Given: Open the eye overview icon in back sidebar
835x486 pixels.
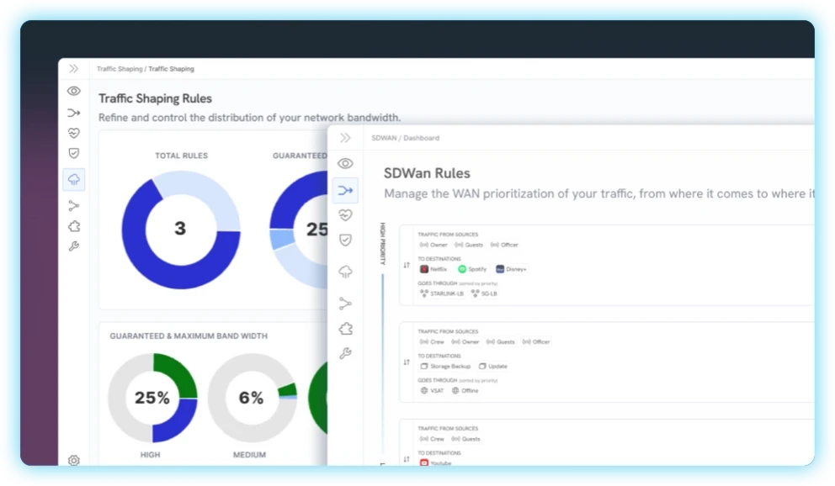Looking at the screenshot, I should coord(73,91).
